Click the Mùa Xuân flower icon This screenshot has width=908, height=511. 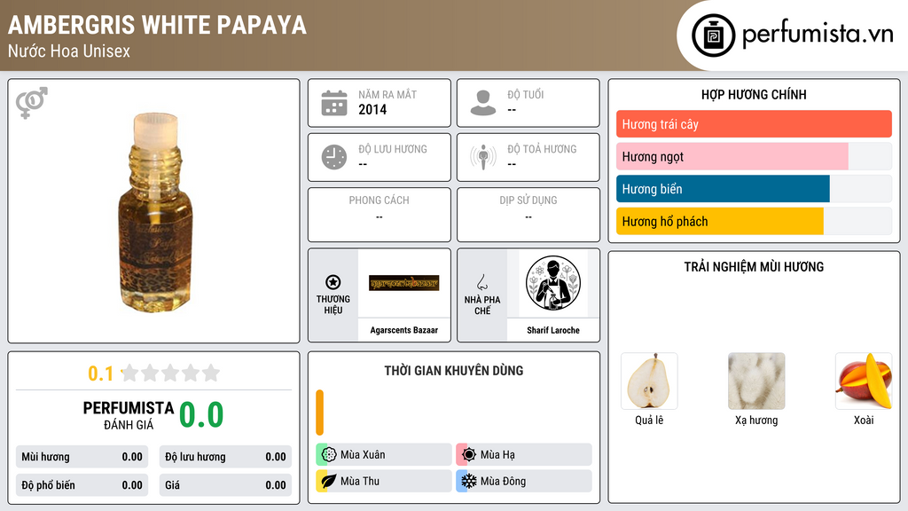pos(328,455)
